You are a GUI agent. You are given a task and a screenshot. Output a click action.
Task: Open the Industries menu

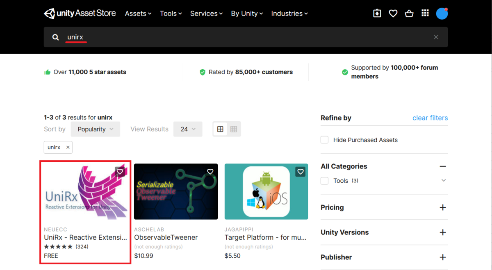coord(289,14)
